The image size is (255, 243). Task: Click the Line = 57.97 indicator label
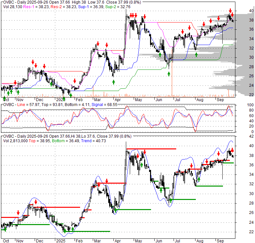tap(28, 105)
